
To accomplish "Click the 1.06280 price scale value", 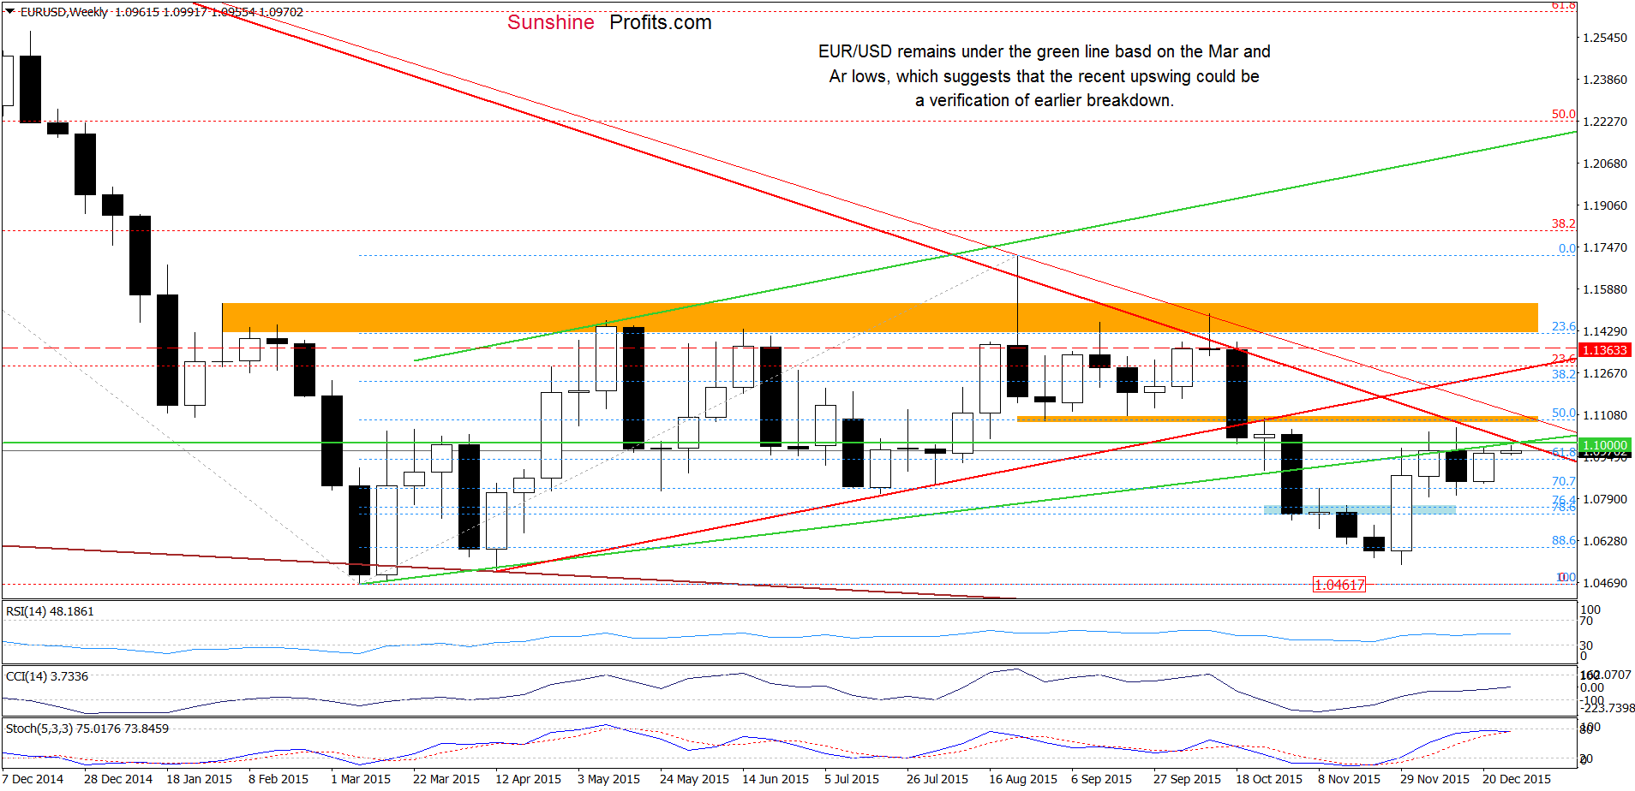I will [1605, 541].
